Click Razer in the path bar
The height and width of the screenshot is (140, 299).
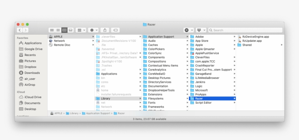click(x=119, y=113)
